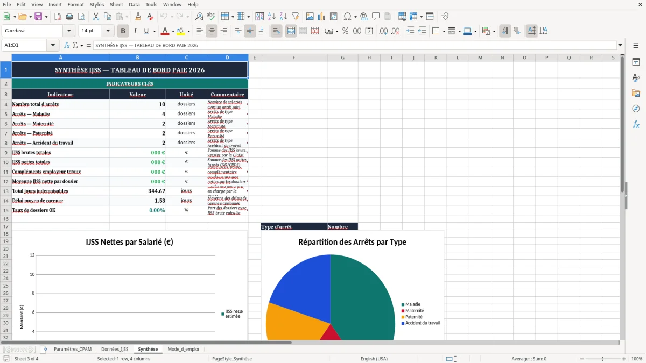This screenshot has height=363, width=646.
Task: Toggle Left-To-Right text direction
Action: pyautogui.click(x=504, y=31)
